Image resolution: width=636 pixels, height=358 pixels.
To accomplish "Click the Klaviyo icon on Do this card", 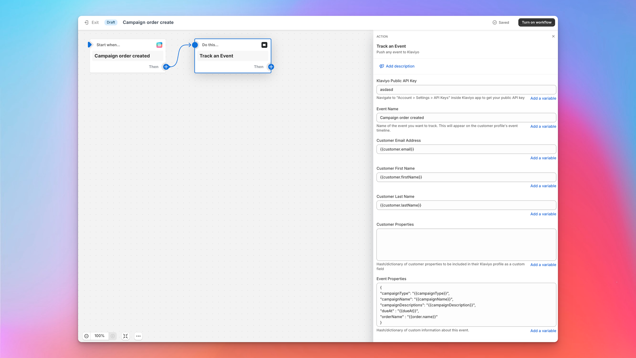I will pyautogui.click(x=264, y=45).
